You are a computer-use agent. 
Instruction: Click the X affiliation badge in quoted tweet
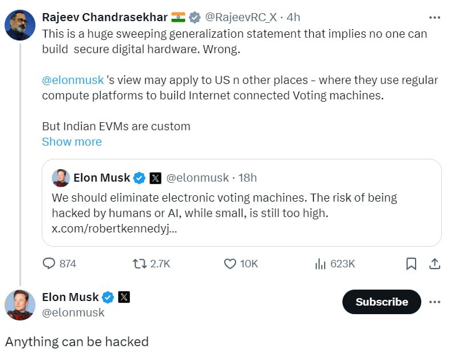155,178
